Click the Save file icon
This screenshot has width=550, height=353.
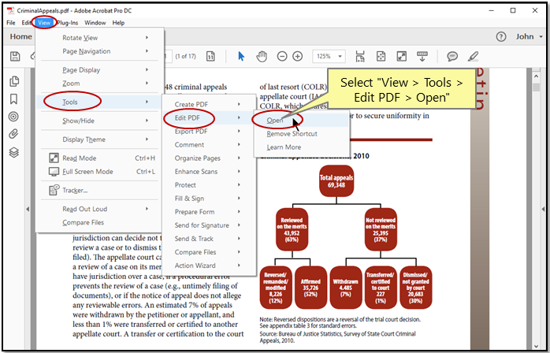pyautogui.click(x=15, y=57)
